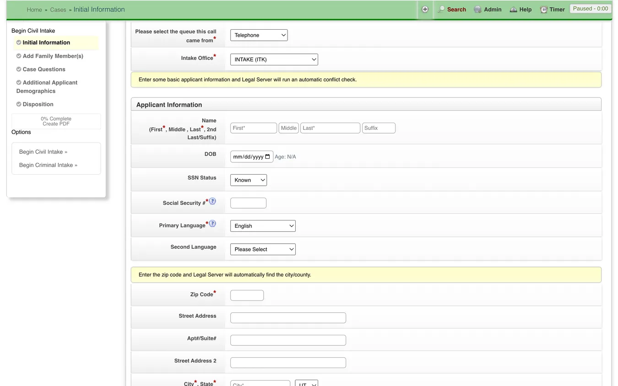618x386 pixels.
Task: Click the Admin gear icon
Action: (477, 9)
